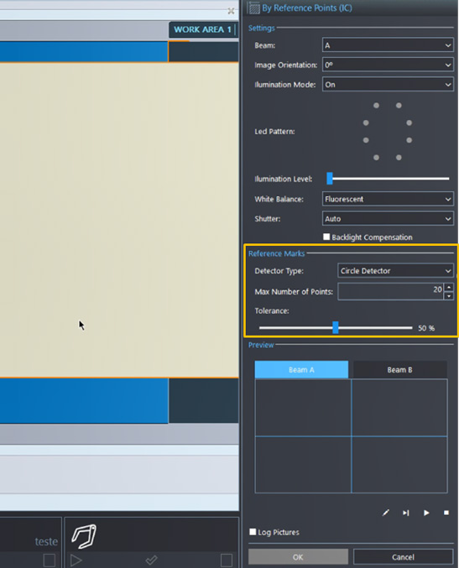Screen dimensions: 459x568
Task: Click the job shape icon beside teste
Action: (84, 536)
